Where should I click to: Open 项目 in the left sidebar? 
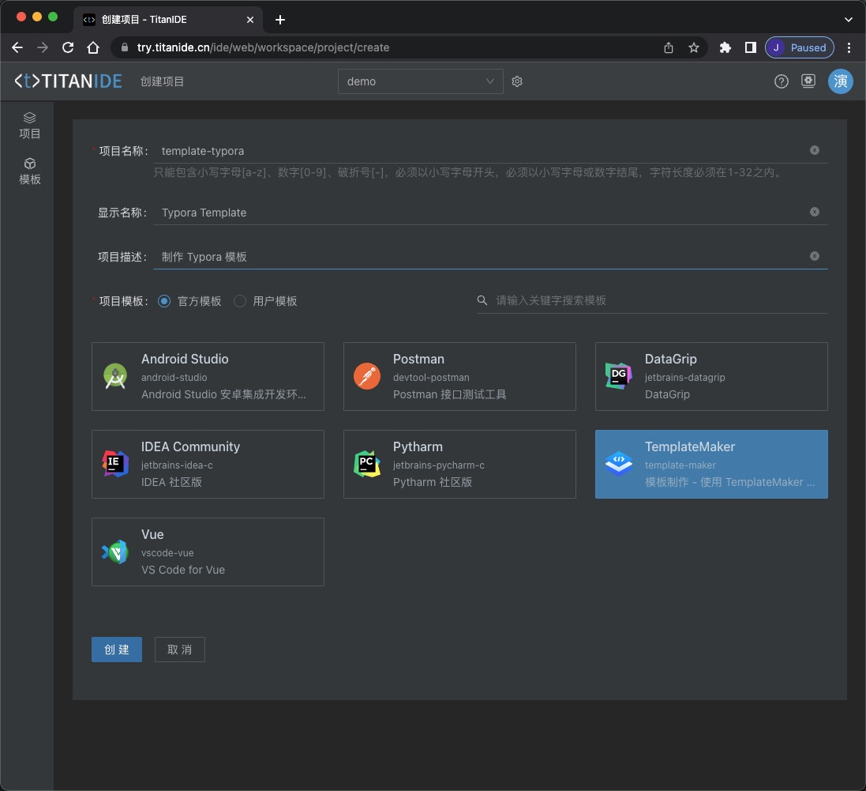30,125
